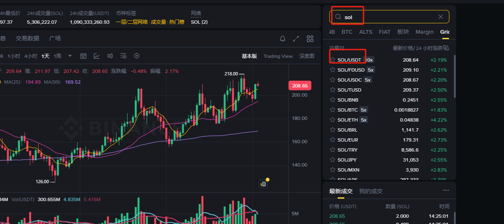Add SOL/BRL to favorites

tap(333, 130)
